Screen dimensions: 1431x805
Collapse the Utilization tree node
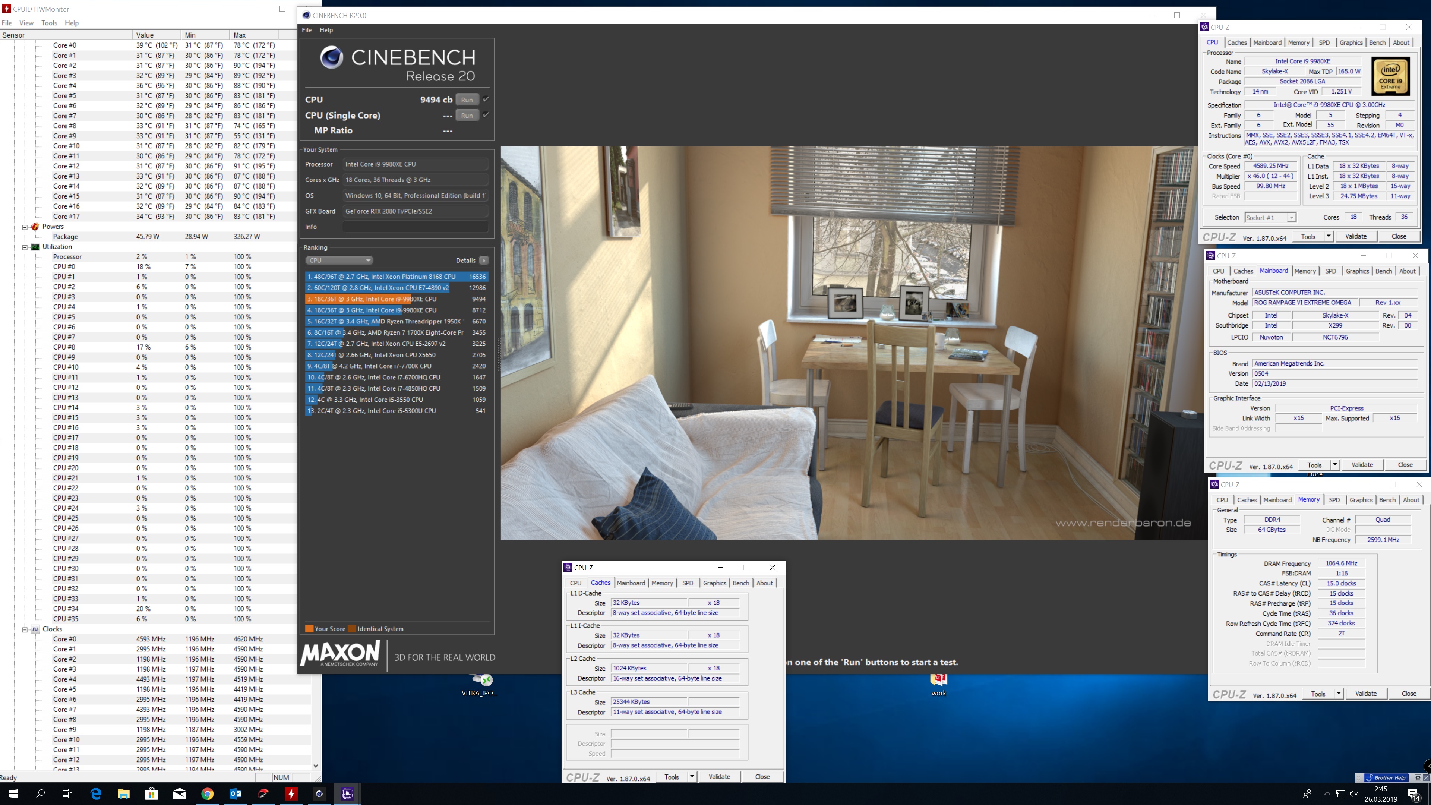coord(25,247)
